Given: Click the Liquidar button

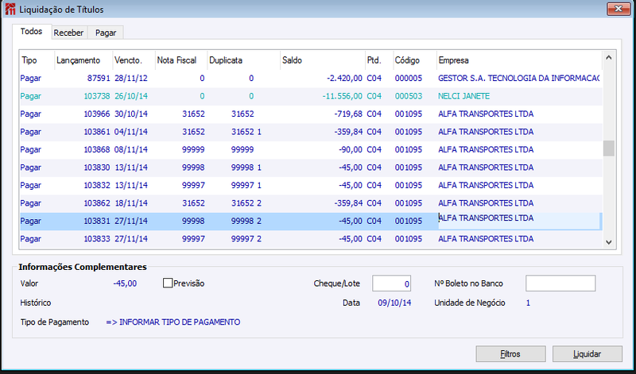Looking at the screenshot, I should click(x=587, y=353).
